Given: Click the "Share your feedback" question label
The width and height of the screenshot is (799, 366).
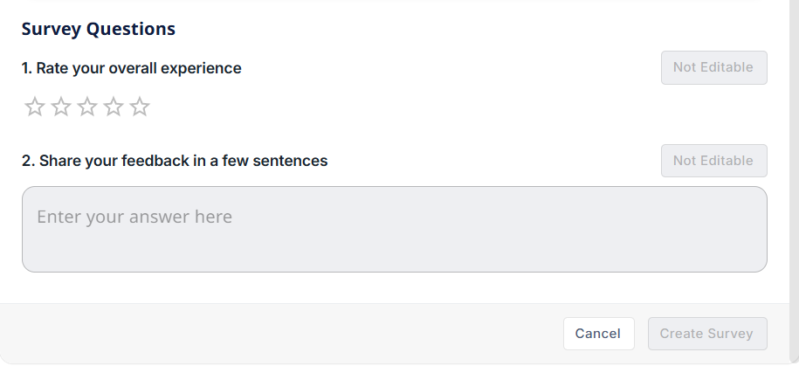Looking at the screenshot, I should click(x=183, y=161).
